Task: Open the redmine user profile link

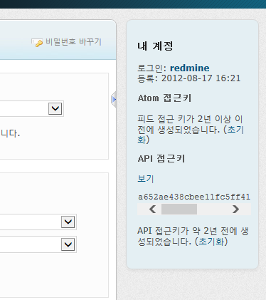Action: (190, 68)
